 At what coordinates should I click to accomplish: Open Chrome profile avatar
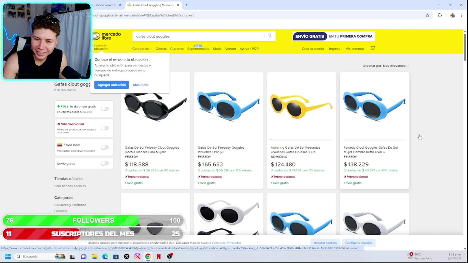pyautogui.click(x=453, y=15)
